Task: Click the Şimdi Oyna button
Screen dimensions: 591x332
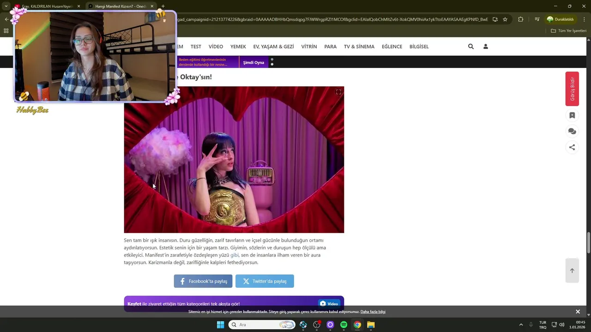Action: pyautogui.click(x=253, y=62)
